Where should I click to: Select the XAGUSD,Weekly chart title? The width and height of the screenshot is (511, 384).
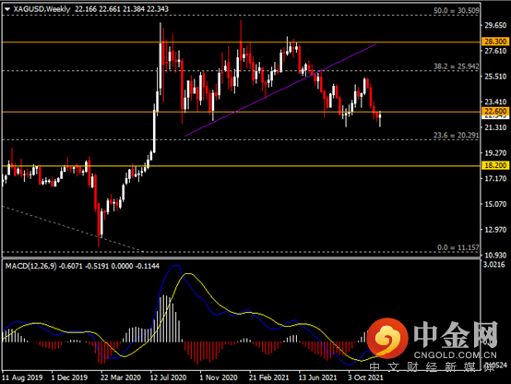(x=42, y=9)
